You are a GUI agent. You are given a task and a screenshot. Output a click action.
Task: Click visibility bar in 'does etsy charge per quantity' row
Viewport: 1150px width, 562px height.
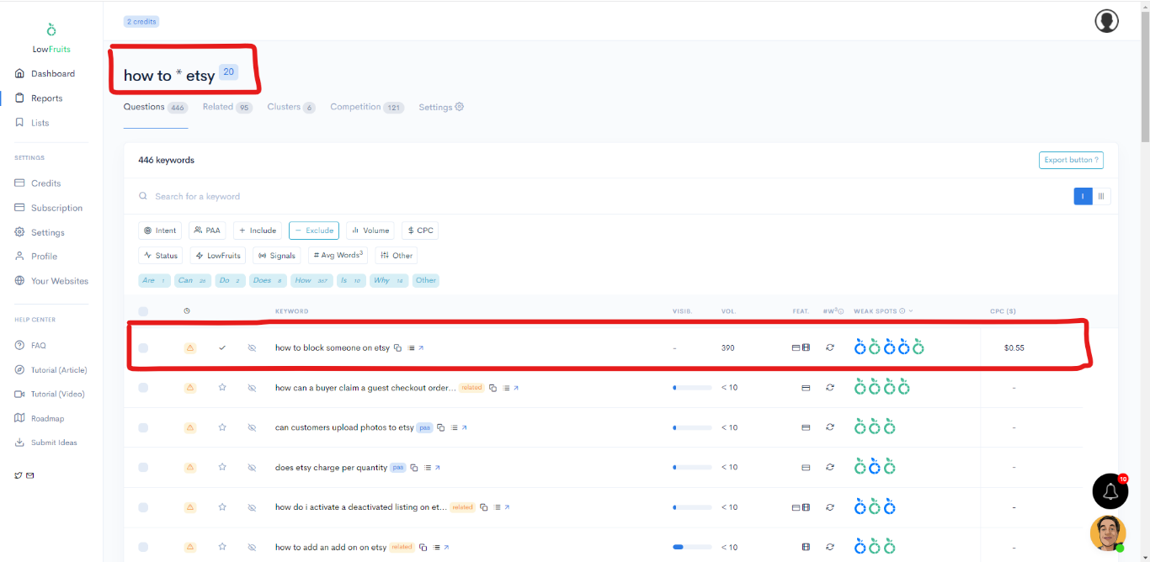[692, 467]
